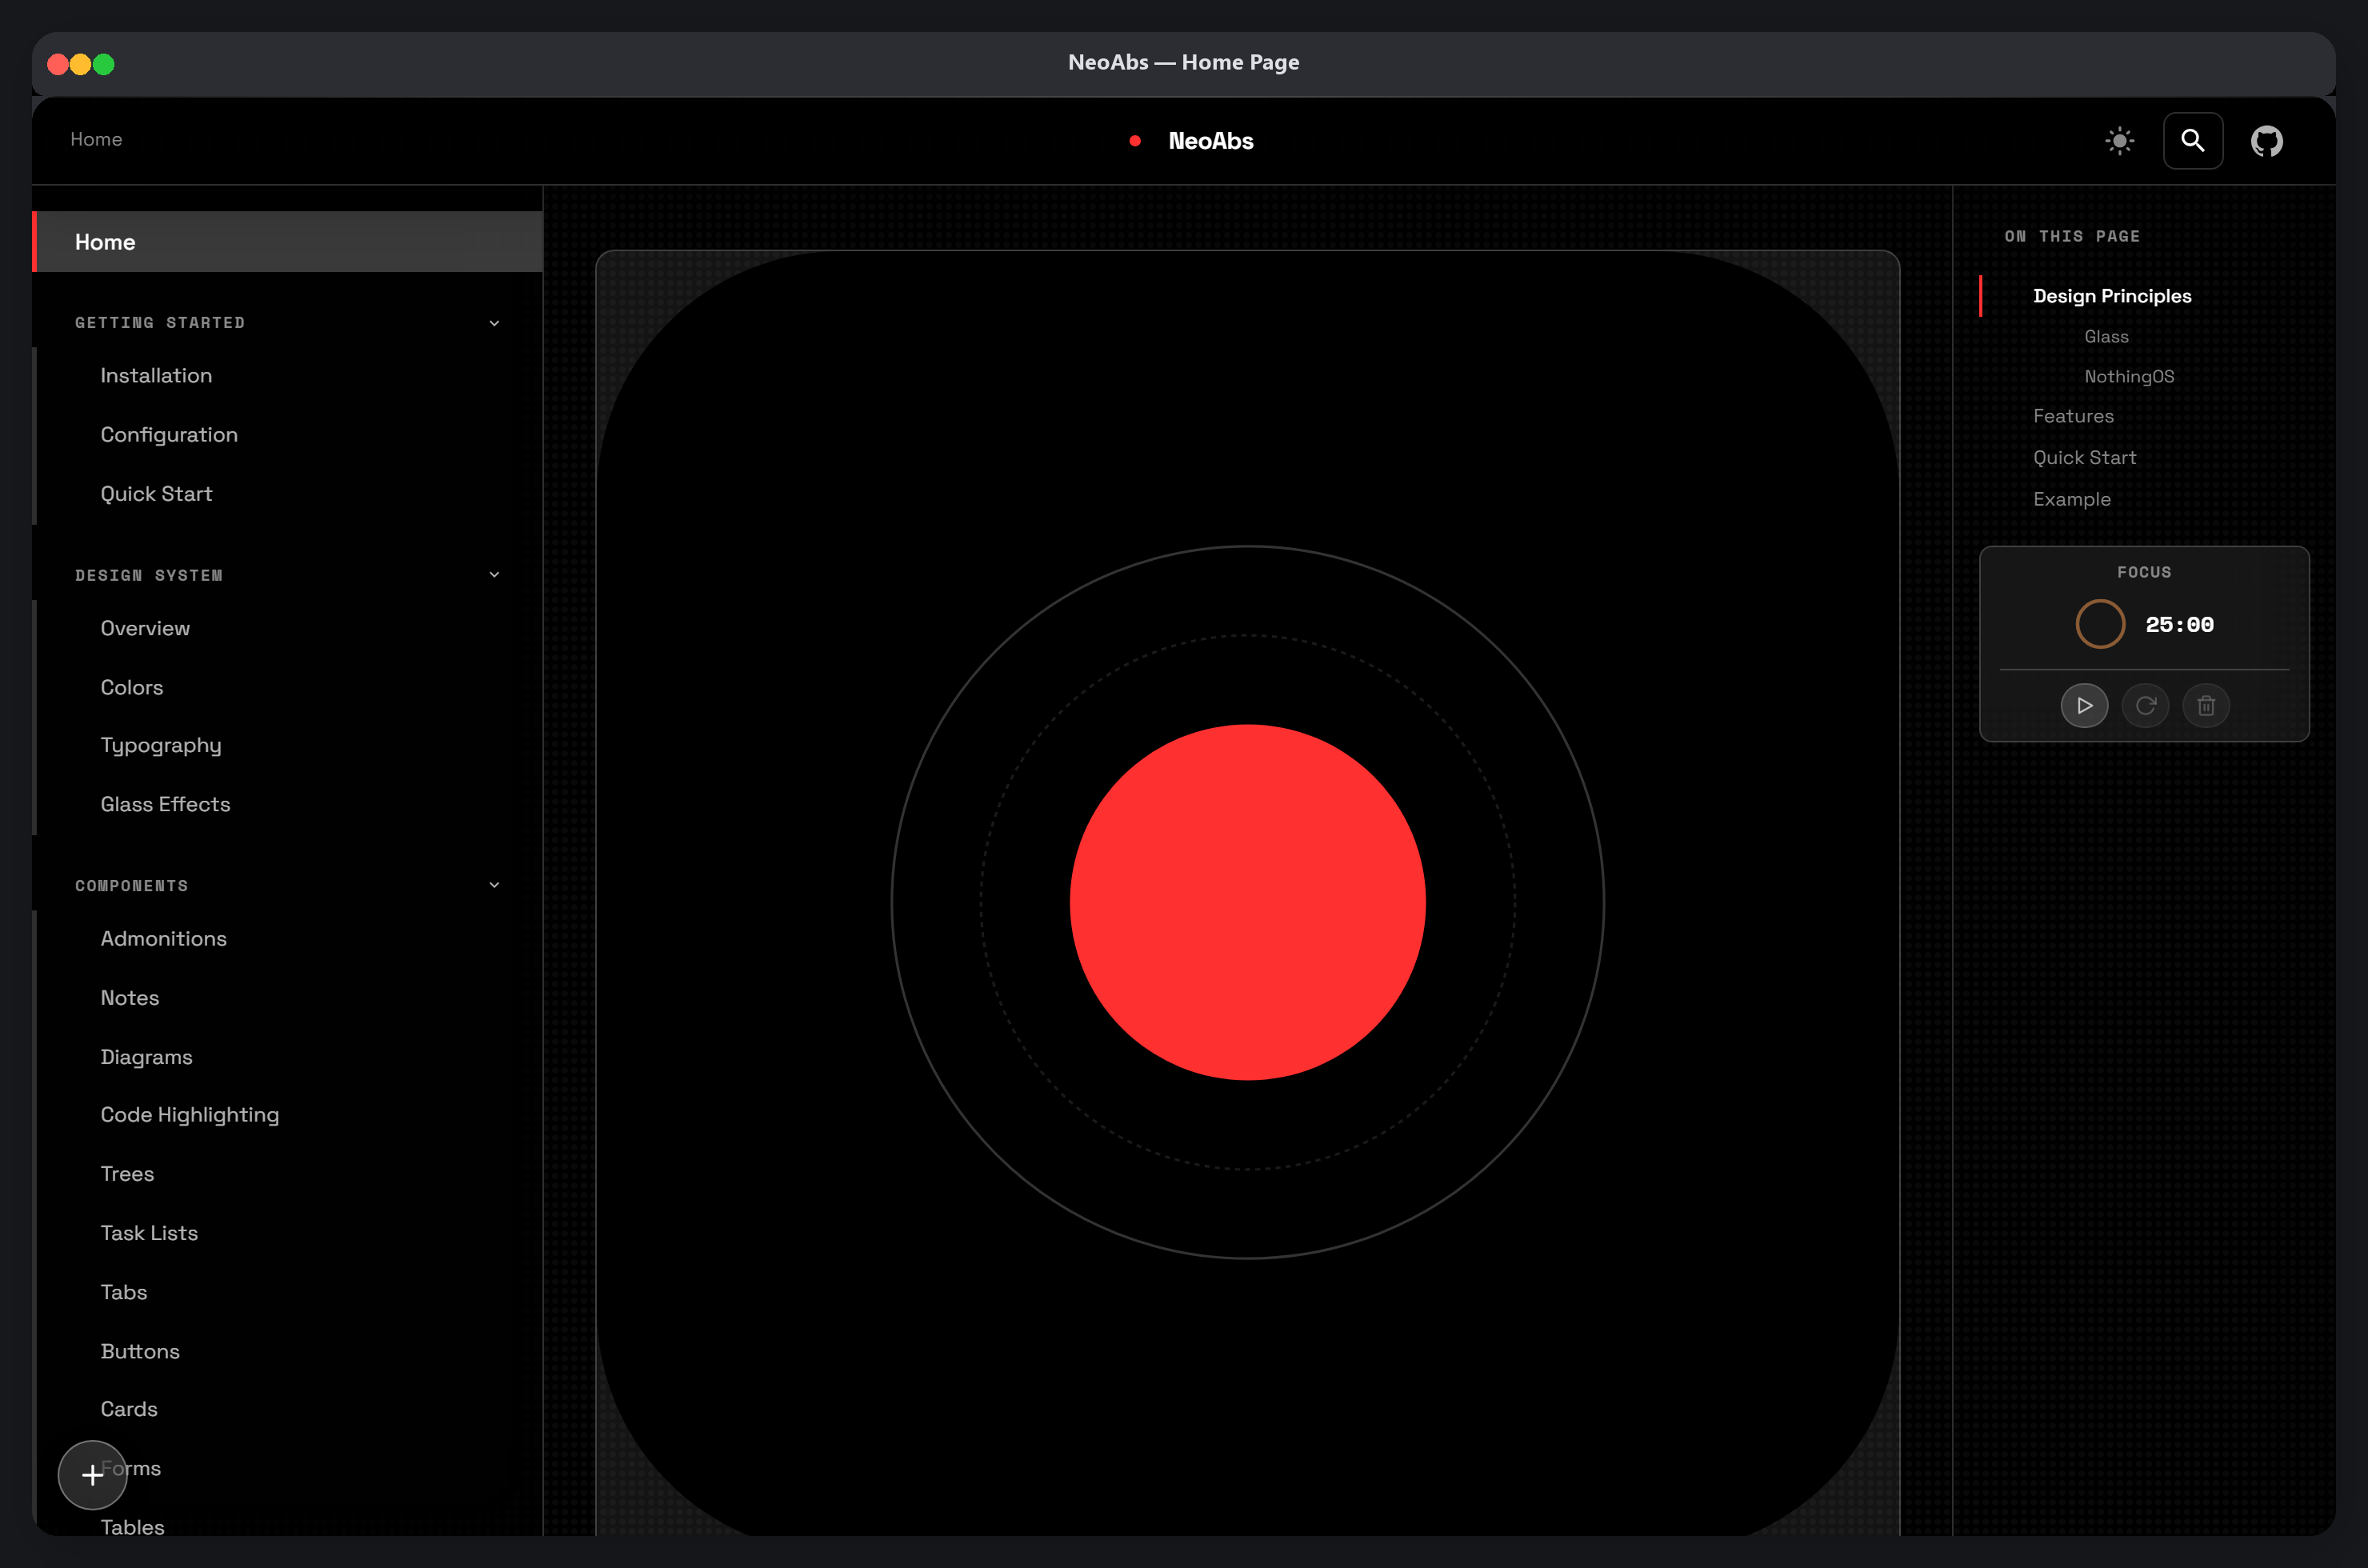Open the Task Lists page
Screen dimensions: 2368x1568
click(x=149, y=1233)
